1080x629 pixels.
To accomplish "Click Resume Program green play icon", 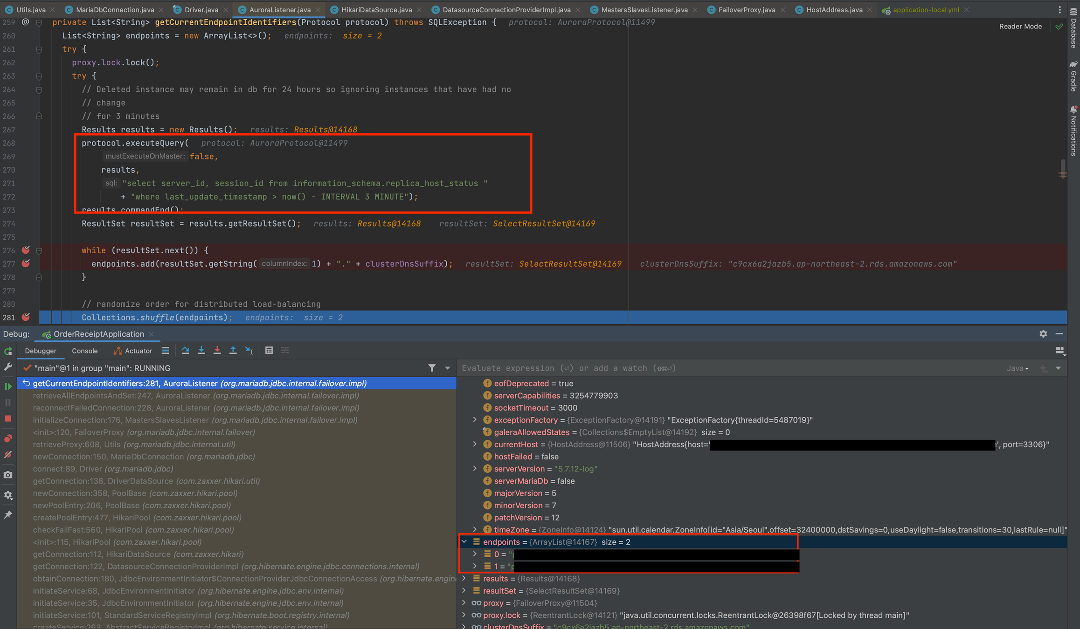I will pyautogui.click(x=8, y=386).
